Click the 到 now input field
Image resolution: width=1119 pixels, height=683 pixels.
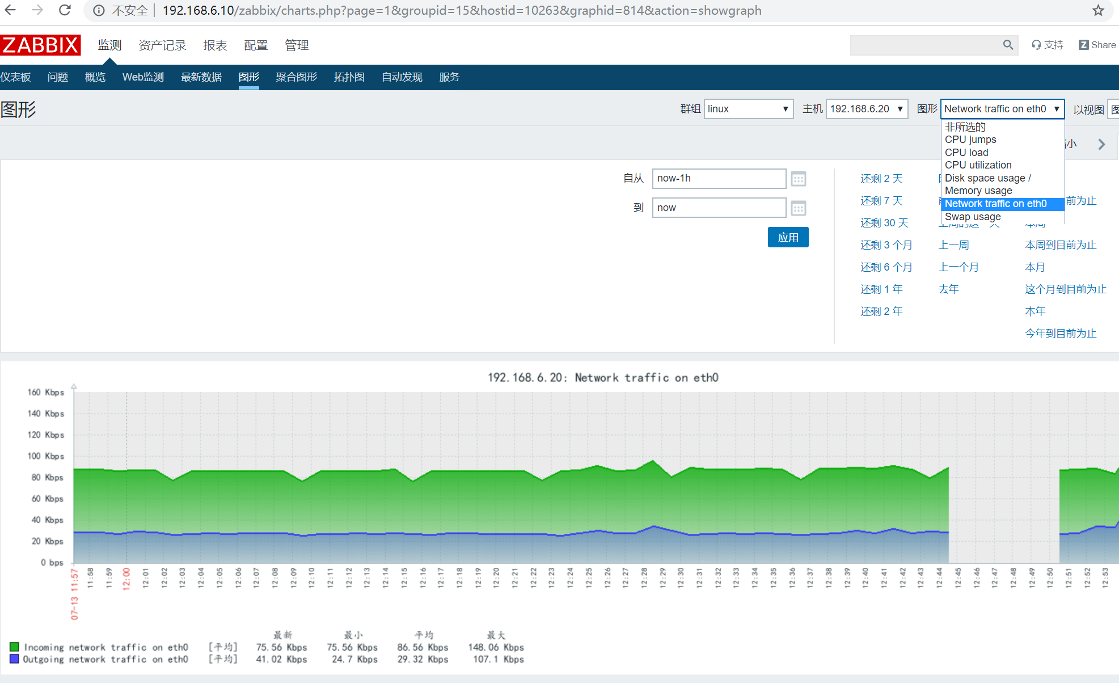[x=719, y=208]
